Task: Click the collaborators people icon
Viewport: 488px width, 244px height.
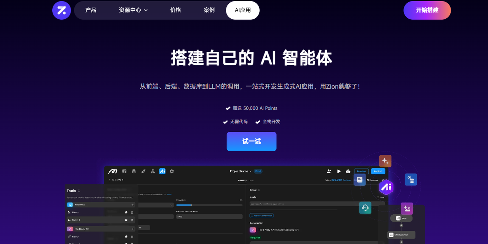Action: (x=329, y=171)
